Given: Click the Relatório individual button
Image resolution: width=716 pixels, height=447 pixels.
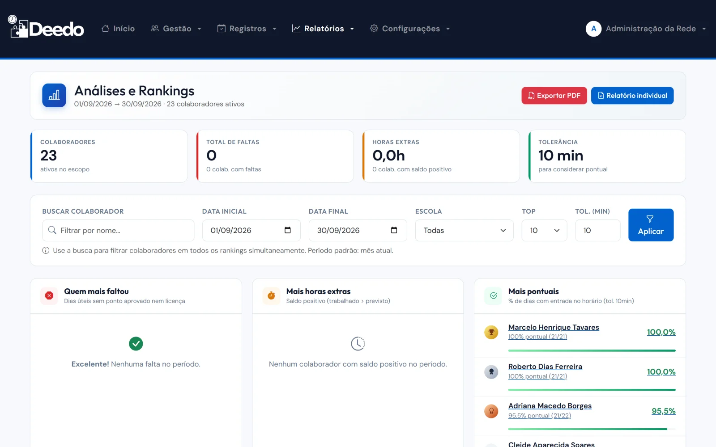Looking at the screenshot, I should click(x=632, y=96).
